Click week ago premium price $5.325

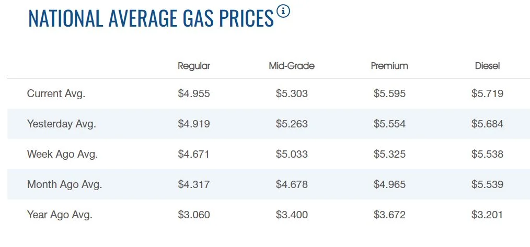(389, 154)
